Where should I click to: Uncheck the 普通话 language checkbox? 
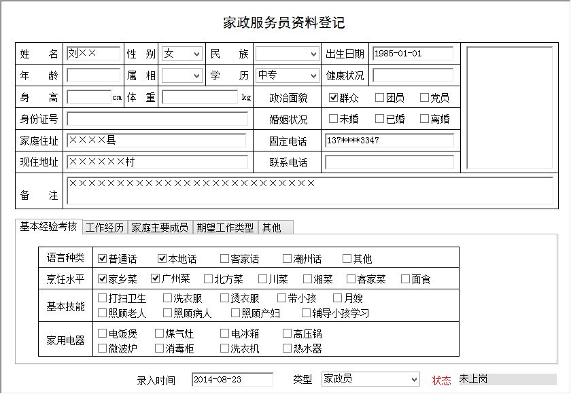(x=103, y=259)
